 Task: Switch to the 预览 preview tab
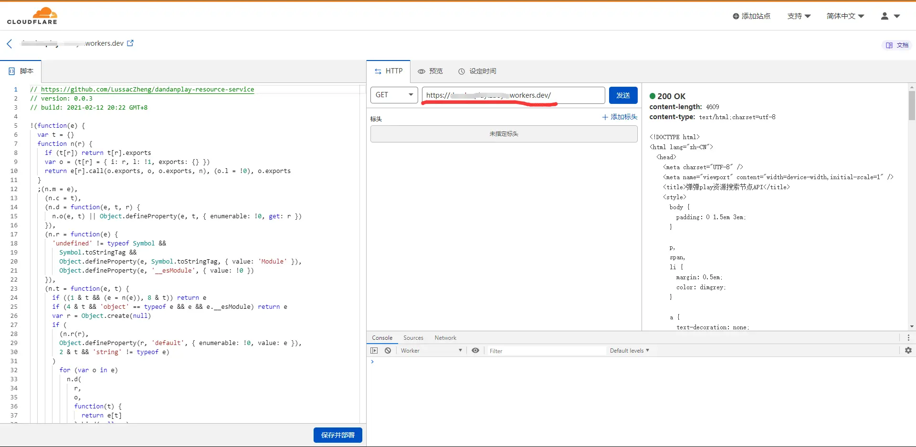[x=430, y=71]
